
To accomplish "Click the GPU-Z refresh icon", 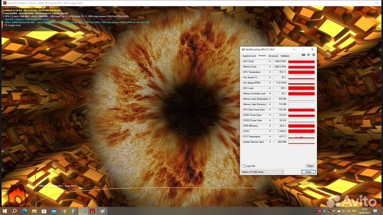I will [308, 55].
